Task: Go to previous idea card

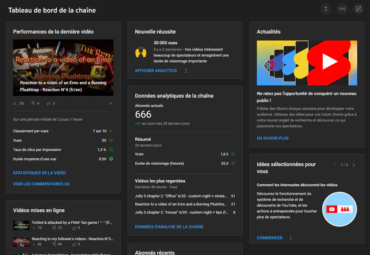Action: pos(335,165)
